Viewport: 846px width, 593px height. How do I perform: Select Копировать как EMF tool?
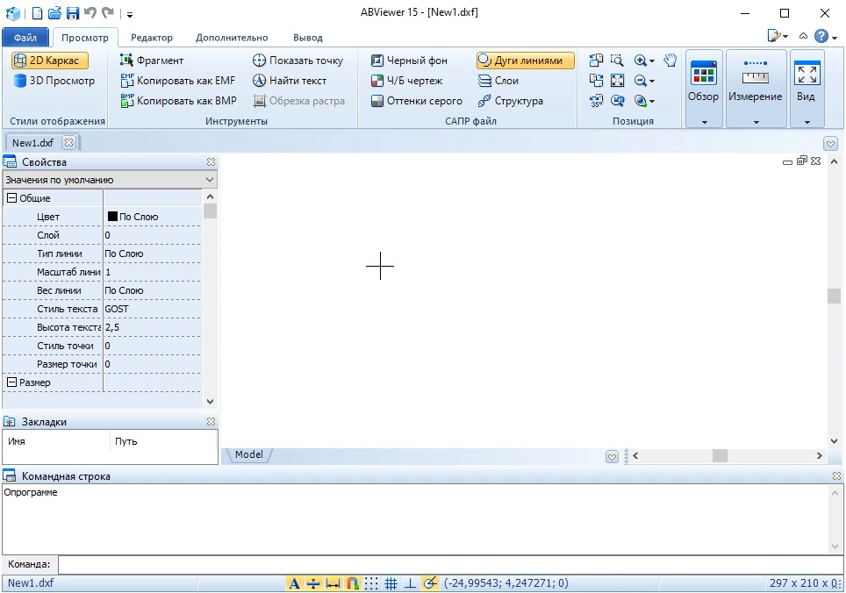pyautogui.click(x=177, y=81)
